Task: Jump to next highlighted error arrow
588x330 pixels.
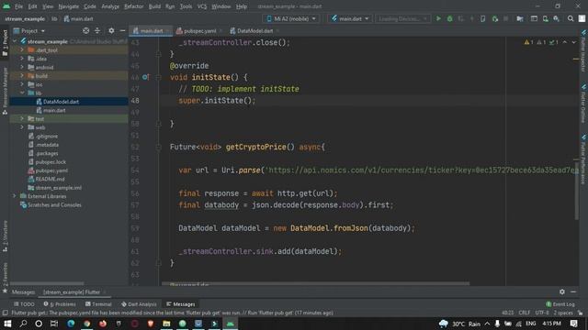Action: click(574, 42)
